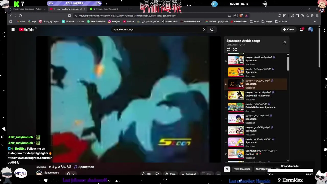Open more actions three-dot menu under the video
The height and width of the screenshot is (184, 327).
tap(218, 174)
